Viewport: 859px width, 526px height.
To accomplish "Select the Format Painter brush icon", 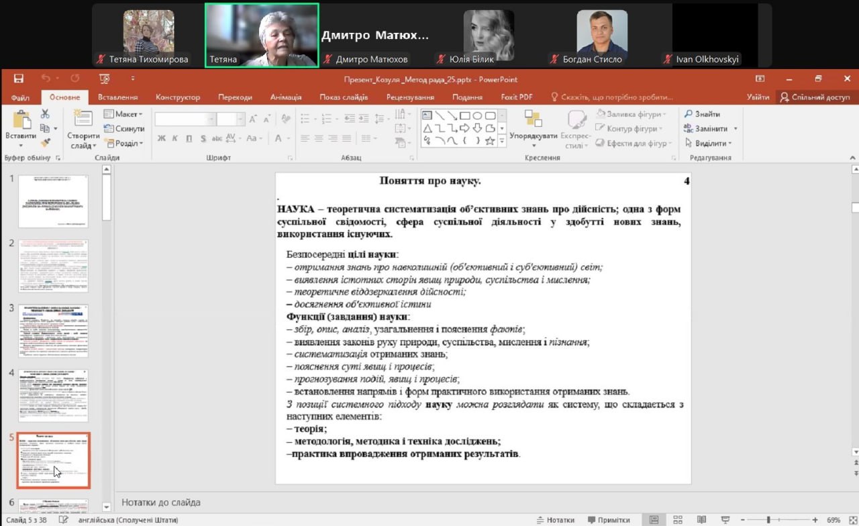I will pos(45,142).
